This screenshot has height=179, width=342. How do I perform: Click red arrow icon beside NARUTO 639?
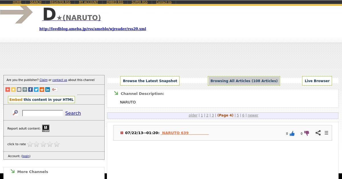pyautogui.click(x=122, y=133)
